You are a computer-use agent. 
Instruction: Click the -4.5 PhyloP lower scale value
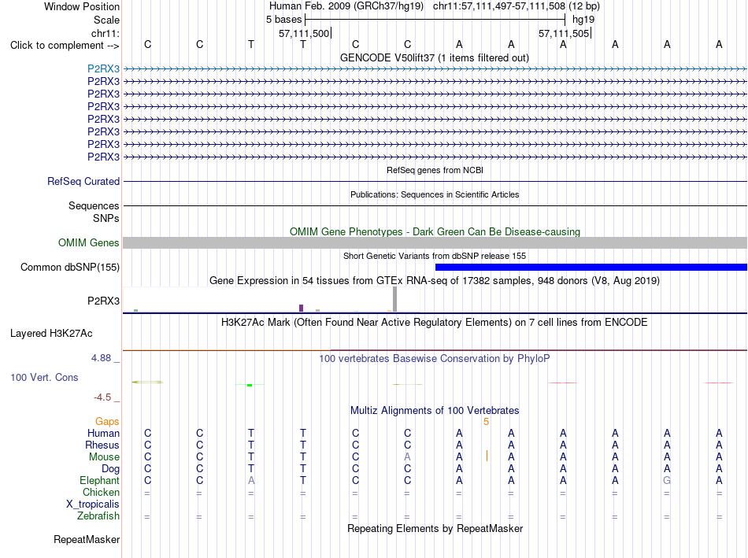(x=102, y=397)
